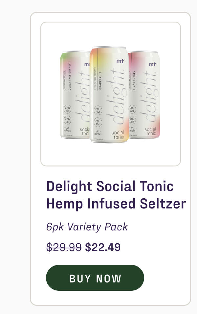Screen dimensions: 197x314
Task: Click the 2MG thc badge on Grapefruit can
Action: coord(98,121)
